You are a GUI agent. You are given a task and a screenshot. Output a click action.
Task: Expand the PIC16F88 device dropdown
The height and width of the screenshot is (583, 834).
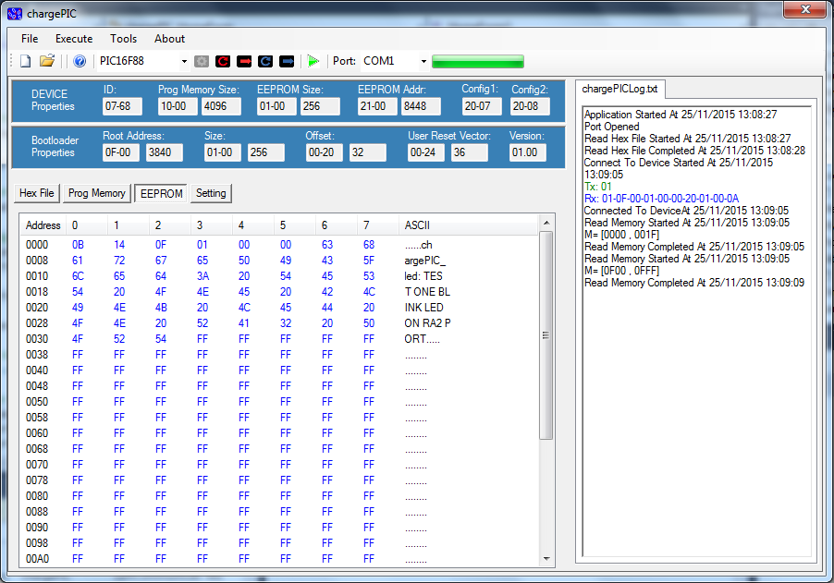pyautogui.click(x=184, y=61)
